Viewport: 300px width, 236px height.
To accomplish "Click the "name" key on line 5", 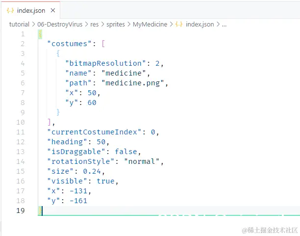I will [78, 73].
